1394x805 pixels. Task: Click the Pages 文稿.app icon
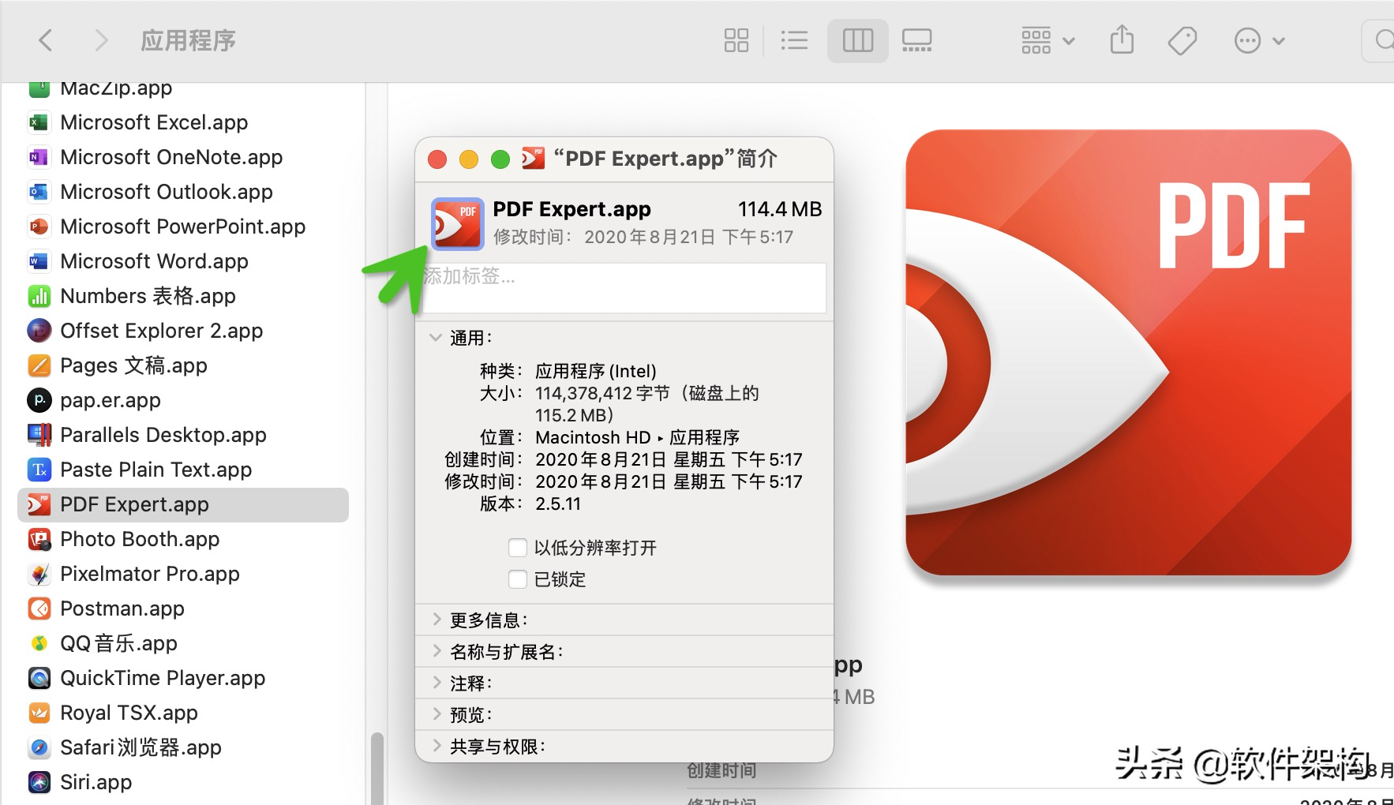tap(39, 365)
